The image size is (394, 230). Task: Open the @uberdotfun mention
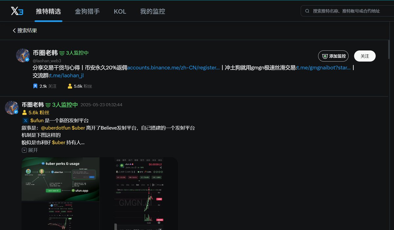[x=55, y=128]
